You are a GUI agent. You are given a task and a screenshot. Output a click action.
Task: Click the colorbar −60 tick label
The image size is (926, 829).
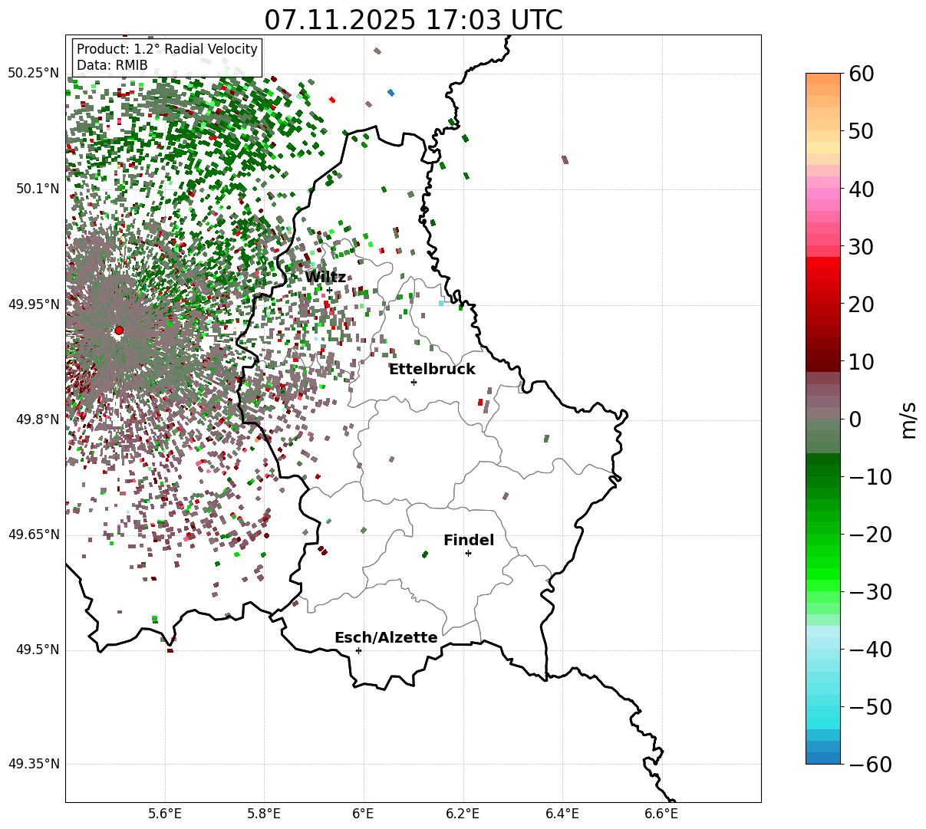coord(871,764)
